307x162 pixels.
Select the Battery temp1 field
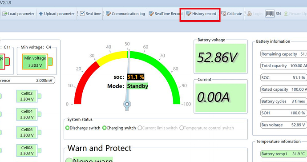point(283,154)
